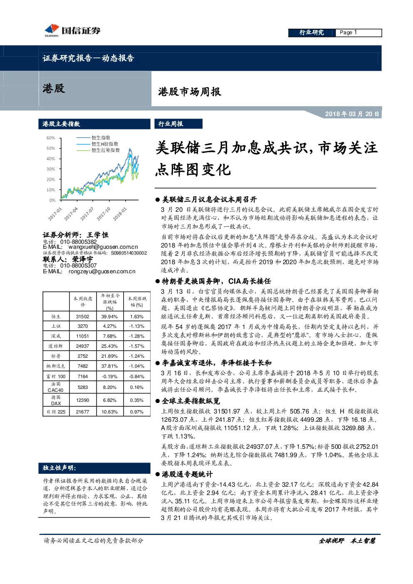Click the date 2018年03月20日

click(x=352, y=114)
